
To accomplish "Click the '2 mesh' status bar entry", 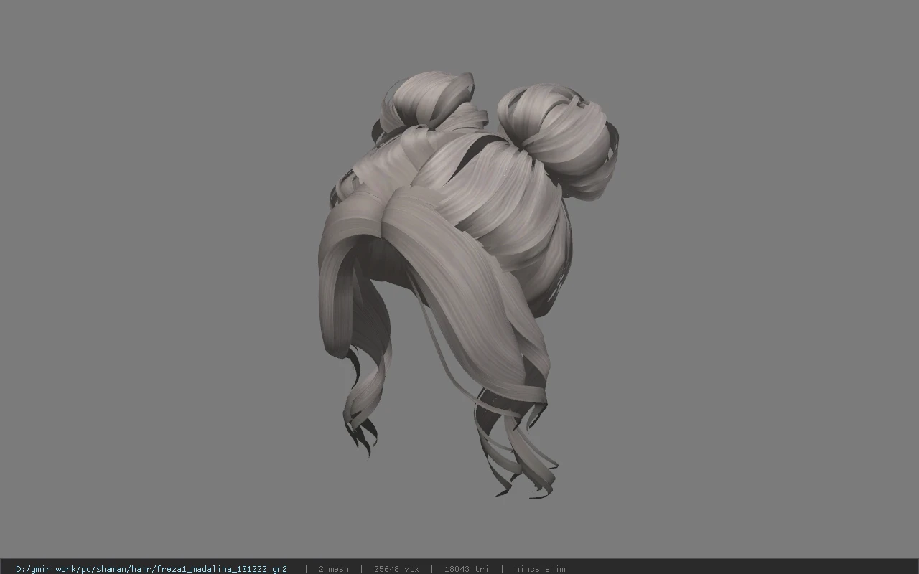I will [x=334, y=569].
